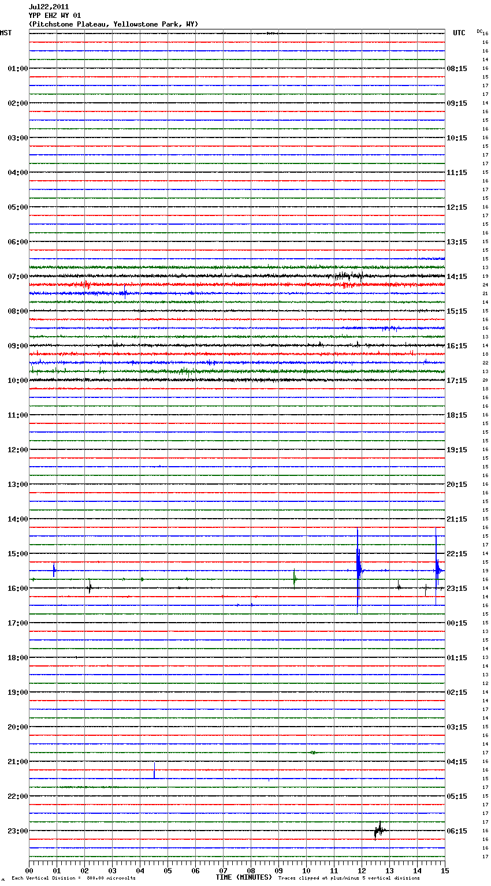
Task: Select the 02:00 MST time label
Action: click(18, 103)
